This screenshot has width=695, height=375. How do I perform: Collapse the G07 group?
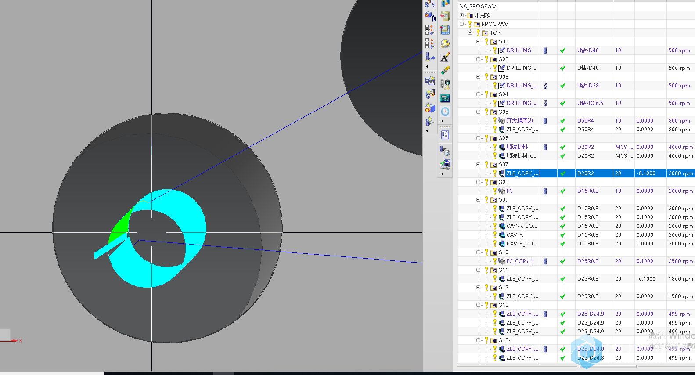click(479, 165)
